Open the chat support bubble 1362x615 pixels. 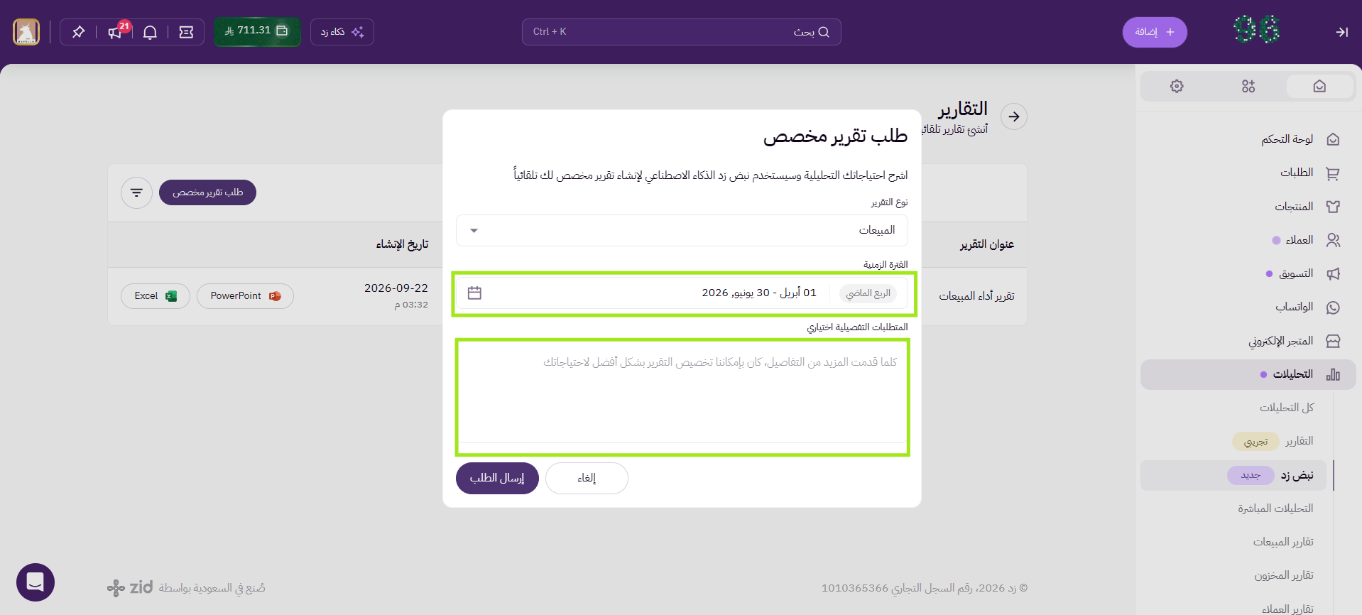[x=36, y=582]
